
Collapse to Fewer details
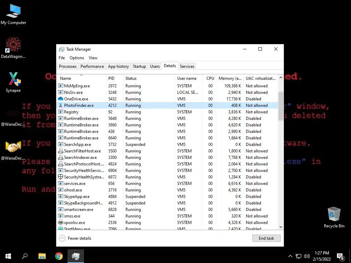(x=75, y=238)
